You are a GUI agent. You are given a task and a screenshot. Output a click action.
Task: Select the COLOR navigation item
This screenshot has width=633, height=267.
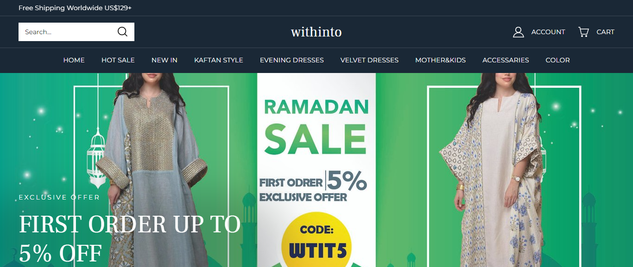coord(557,60)
